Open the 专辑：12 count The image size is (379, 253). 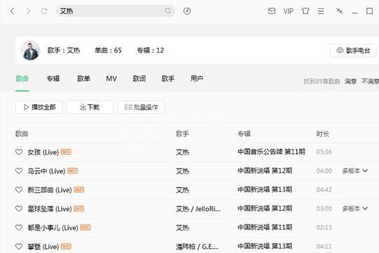150,51
